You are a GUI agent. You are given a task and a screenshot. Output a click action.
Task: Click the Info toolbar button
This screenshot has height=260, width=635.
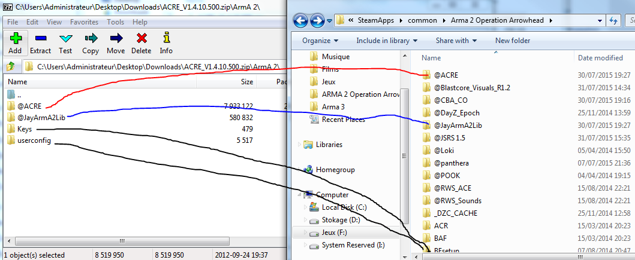(x=166, y=43)
